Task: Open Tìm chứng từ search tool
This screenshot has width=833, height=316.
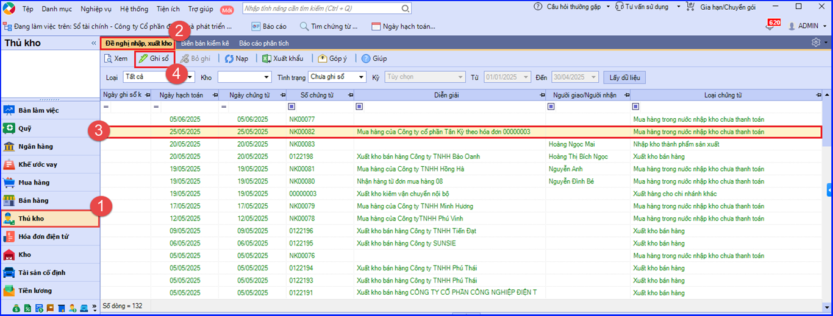Action: (x=329, y=26)
